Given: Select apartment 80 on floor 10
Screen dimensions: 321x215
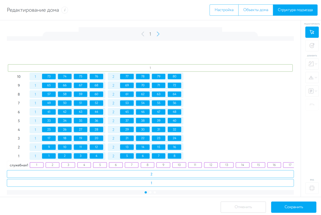Looking at the screenshot, I should coord(174,76).
